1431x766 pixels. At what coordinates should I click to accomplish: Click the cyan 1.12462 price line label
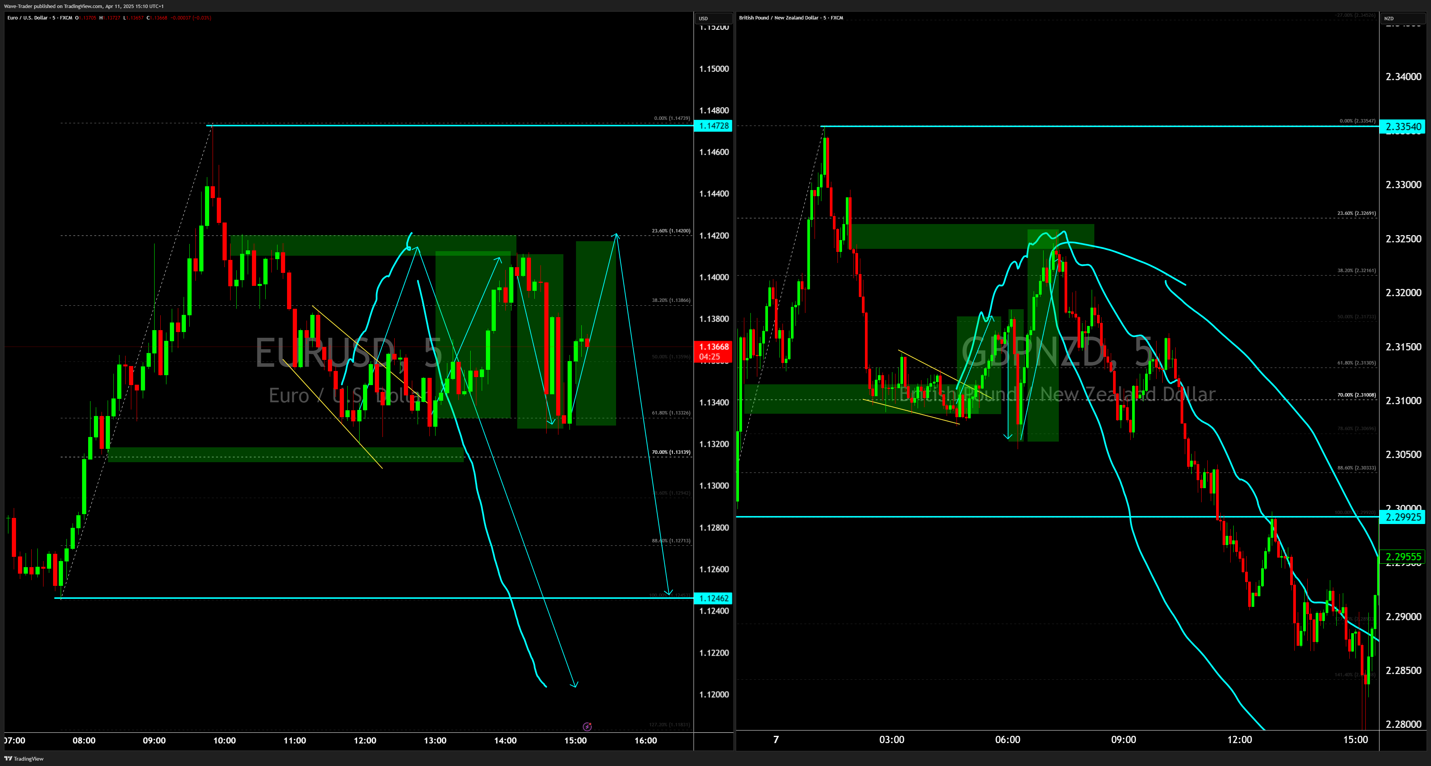pyautogui.click(x=714, y=598)
